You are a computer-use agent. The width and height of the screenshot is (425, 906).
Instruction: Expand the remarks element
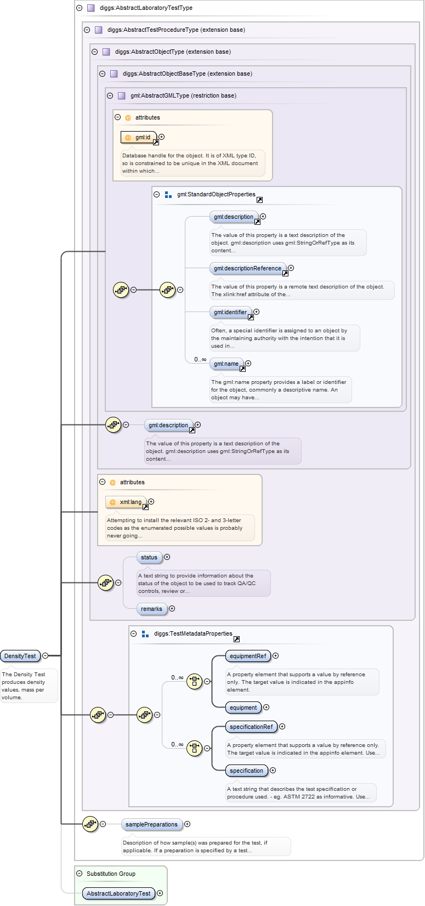[172, 609]
